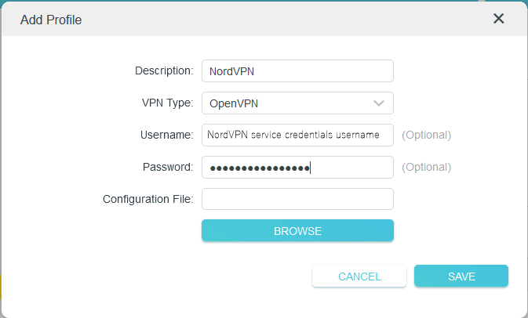Click the "Description:" label
The width and height of the screenshot is (528, 318).
tap(163, 70)
